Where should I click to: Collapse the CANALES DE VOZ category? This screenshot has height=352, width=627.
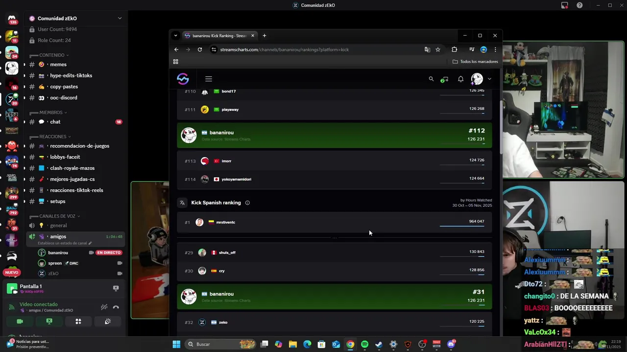click(x=57, y=216)
